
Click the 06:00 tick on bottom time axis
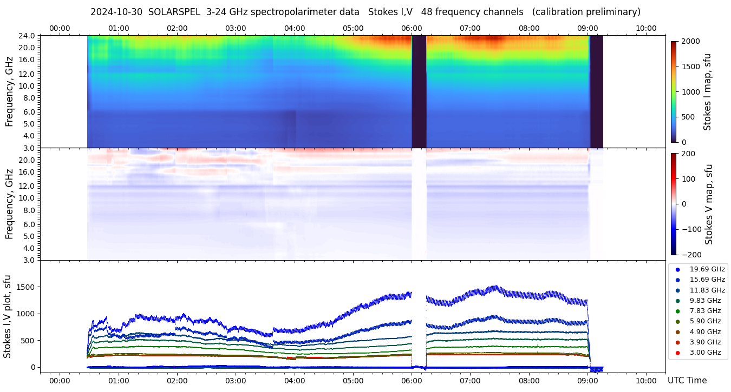click(x=412, y=380)
